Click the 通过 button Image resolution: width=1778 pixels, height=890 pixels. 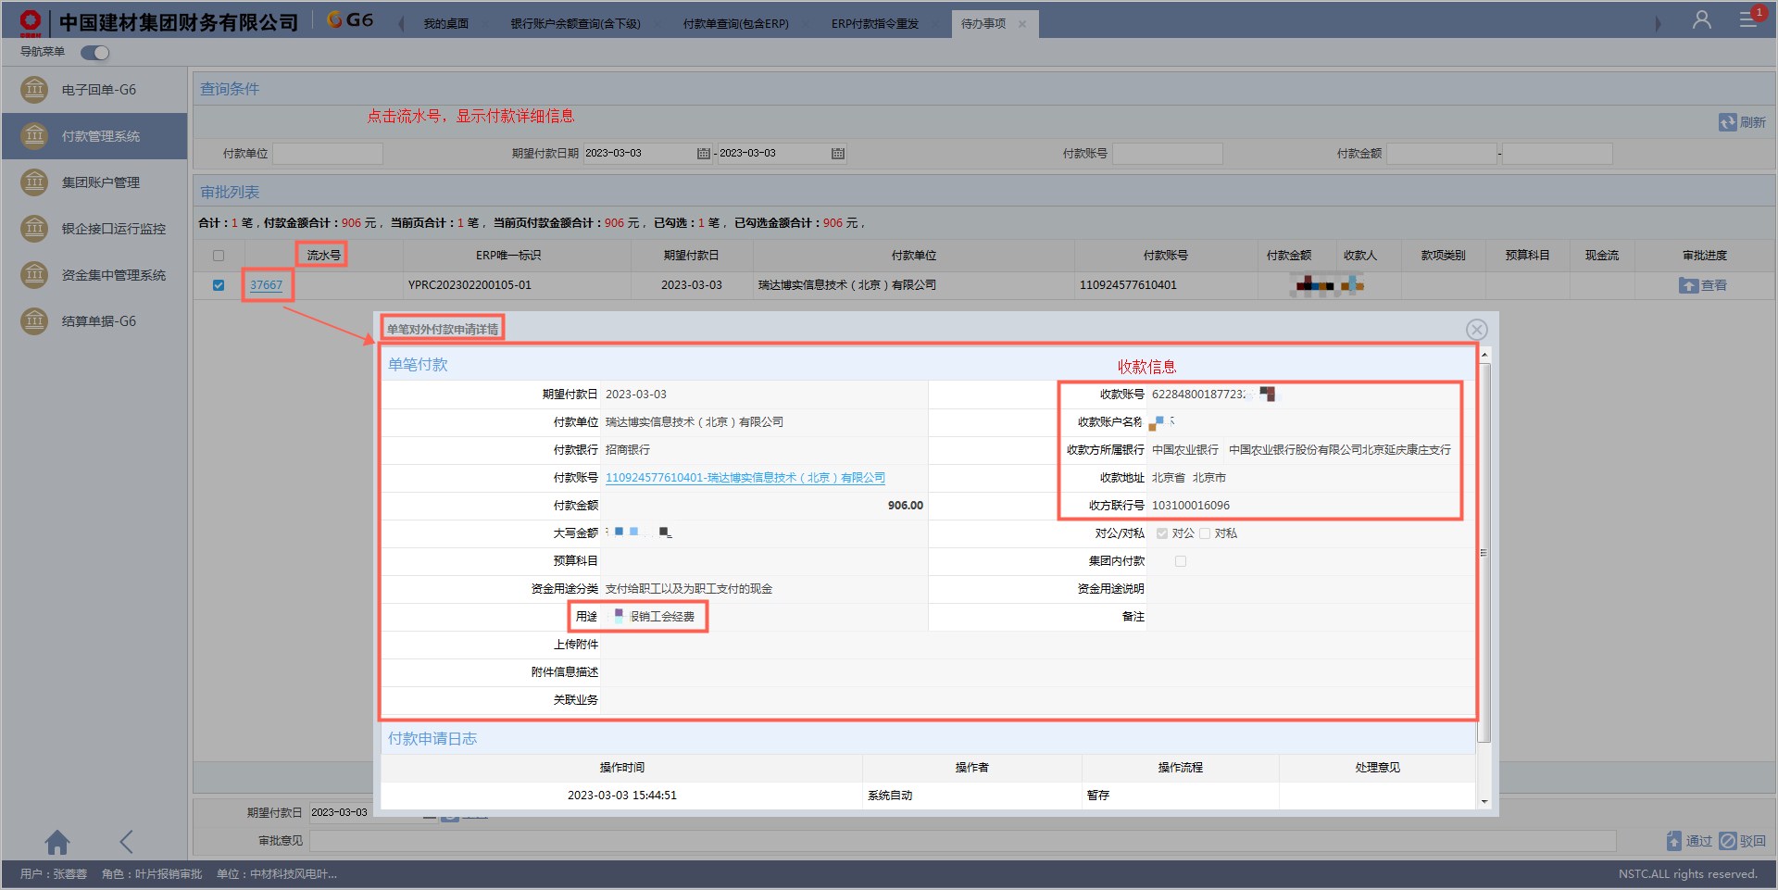1690,841
